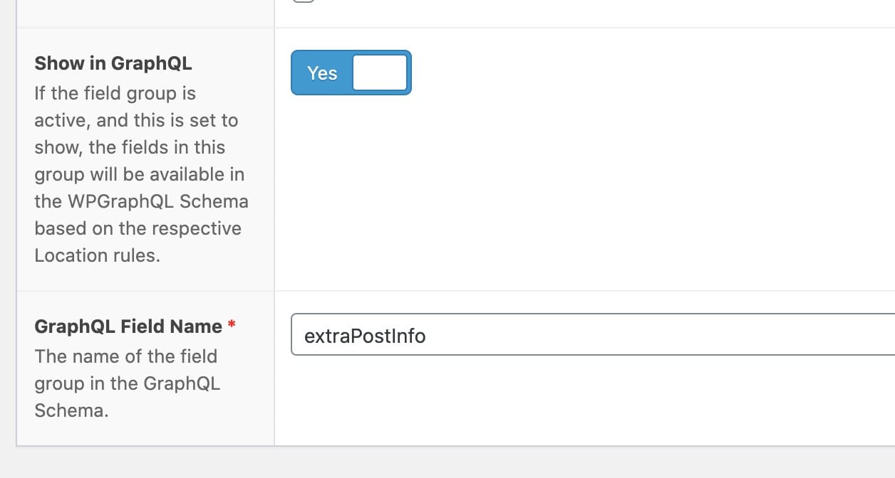Disable the Show in GraphQL toggle
The image size is (895, 478).
pos(351,72)
